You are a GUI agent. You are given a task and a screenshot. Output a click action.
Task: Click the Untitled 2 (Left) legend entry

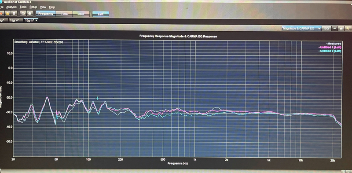(x=330, y=51)
